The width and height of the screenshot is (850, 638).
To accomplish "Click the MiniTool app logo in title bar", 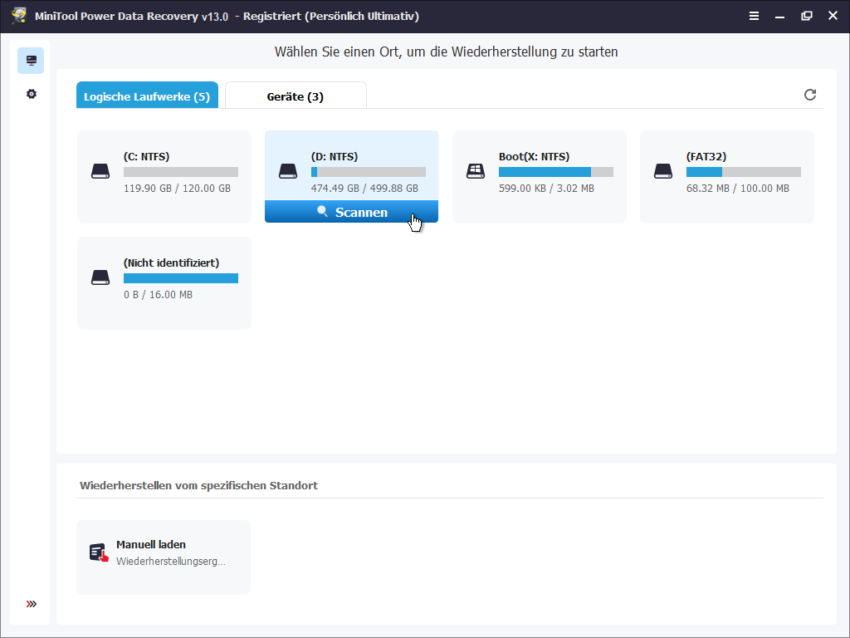I will 20,16.
